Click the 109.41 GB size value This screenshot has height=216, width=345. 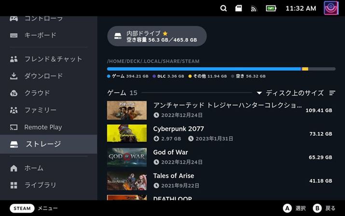coord(319,111)
